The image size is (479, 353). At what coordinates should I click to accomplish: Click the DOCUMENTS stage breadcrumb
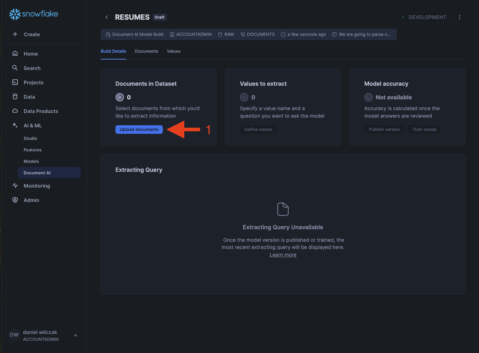(x=257, y=34)
